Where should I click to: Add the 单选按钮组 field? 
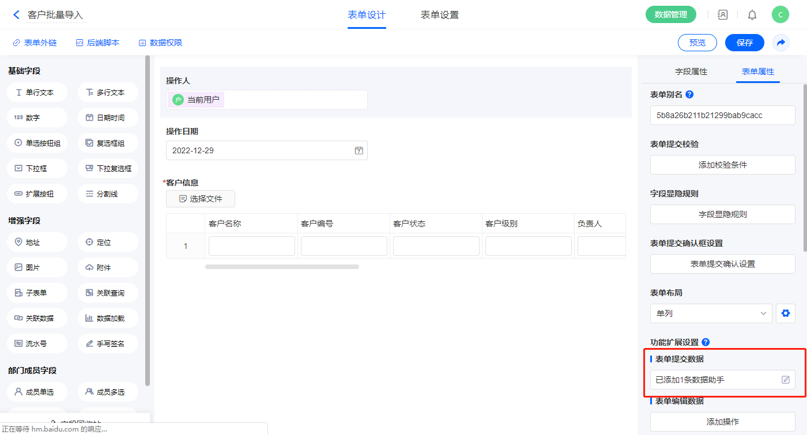coord(37,143)
